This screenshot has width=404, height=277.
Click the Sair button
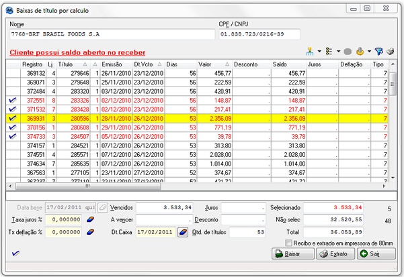376,254
